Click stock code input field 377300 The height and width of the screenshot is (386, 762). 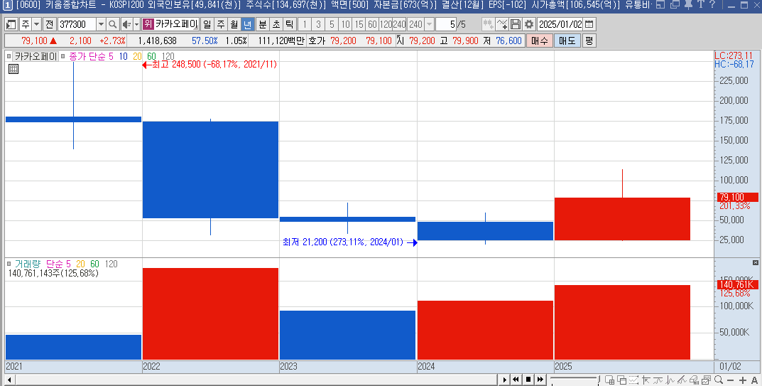(77, 24)
